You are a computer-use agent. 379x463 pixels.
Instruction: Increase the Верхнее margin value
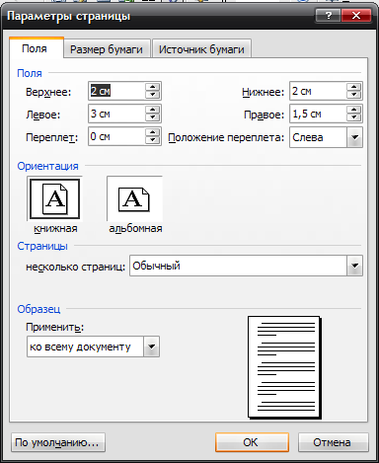tap(152, 87)
